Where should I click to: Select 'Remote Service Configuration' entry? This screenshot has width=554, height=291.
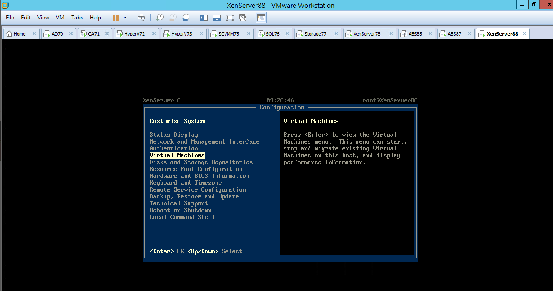(198, 189)
